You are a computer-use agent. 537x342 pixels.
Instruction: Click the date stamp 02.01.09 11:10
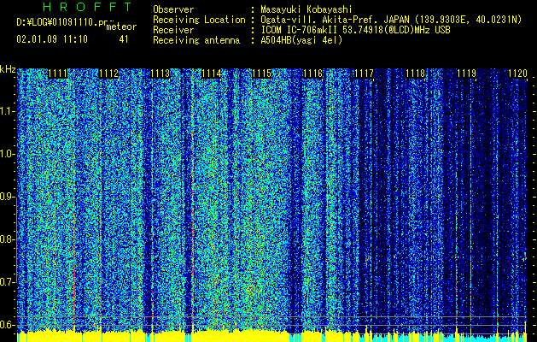(52, 39)
